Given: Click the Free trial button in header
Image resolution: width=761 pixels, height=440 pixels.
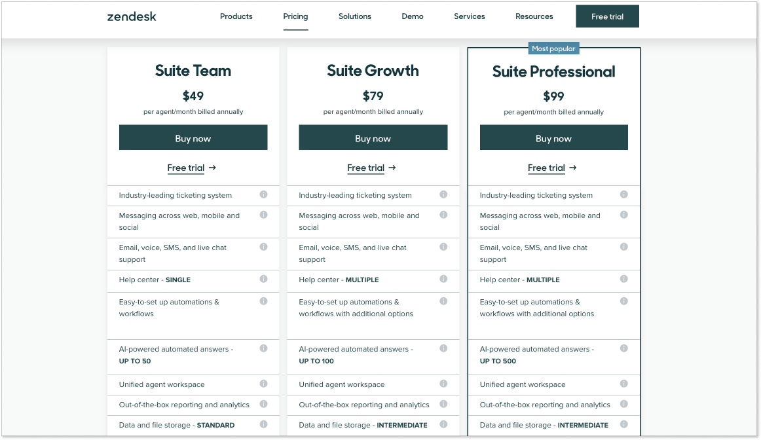Looking at the screenshot, I should 608,16.
